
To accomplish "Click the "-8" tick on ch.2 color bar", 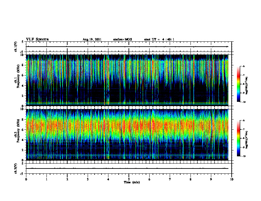I will coord(243,138).
